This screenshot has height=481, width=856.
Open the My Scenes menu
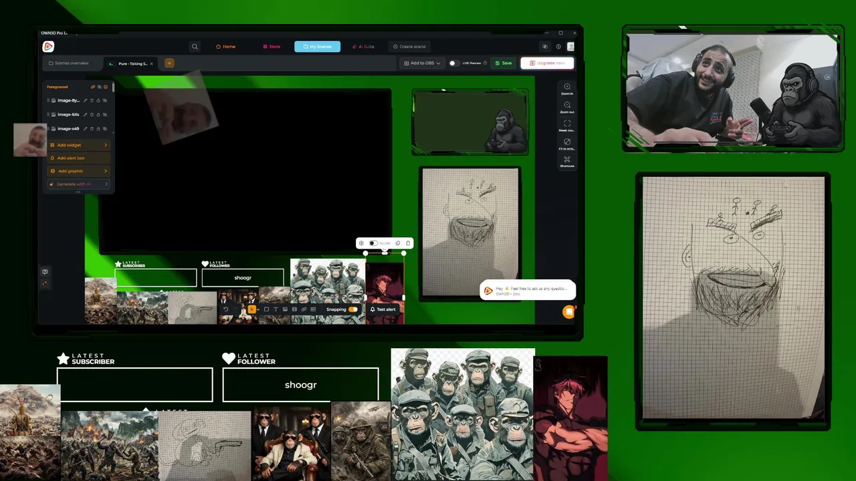coord(317,47)
